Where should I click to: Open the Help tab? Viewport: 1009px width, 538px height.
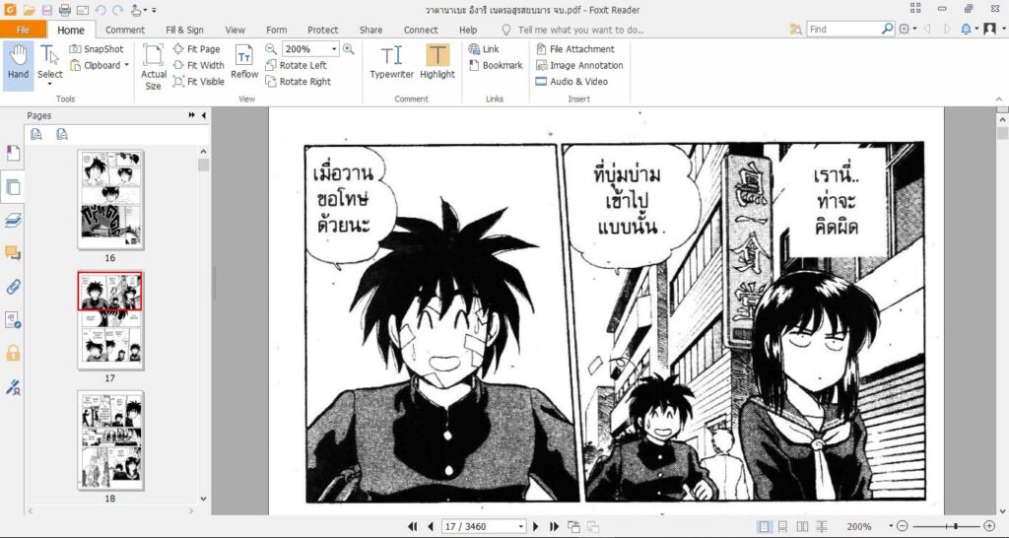coord(468,30)
